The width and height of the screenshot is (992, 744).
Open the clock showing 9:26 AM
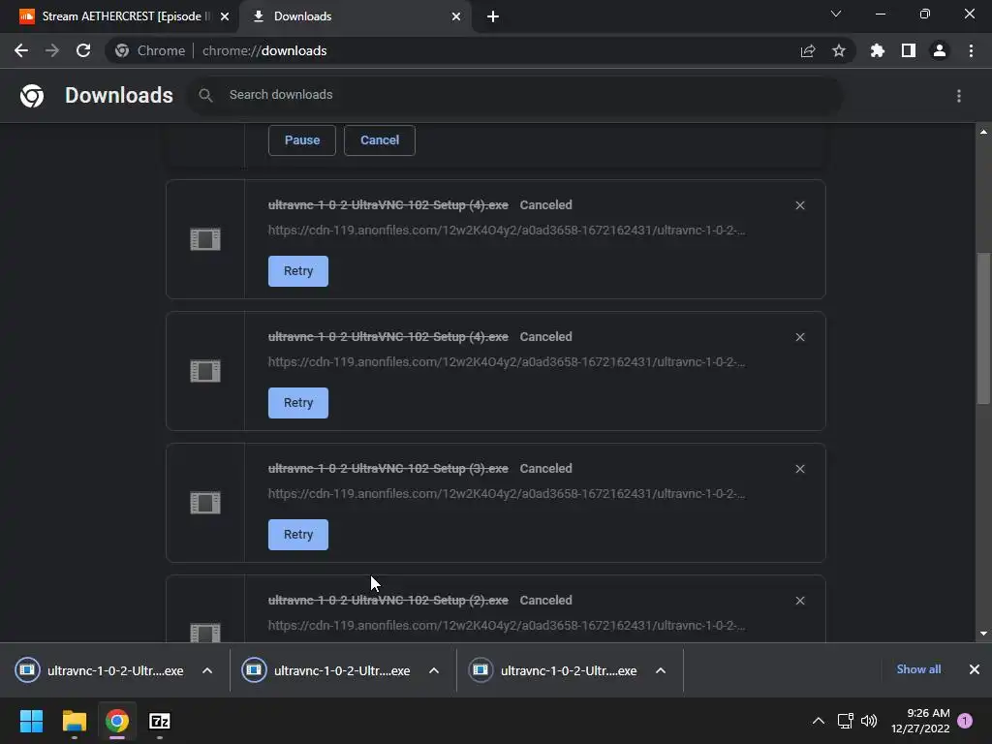pyautogui.click(x=920, y=721)
